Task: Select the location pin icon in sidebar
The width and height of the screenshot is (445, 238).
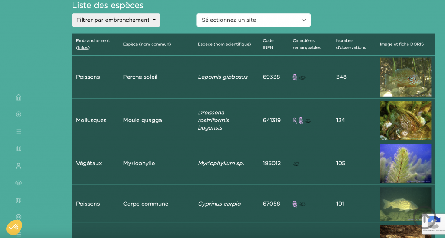Action: (18, 217)
